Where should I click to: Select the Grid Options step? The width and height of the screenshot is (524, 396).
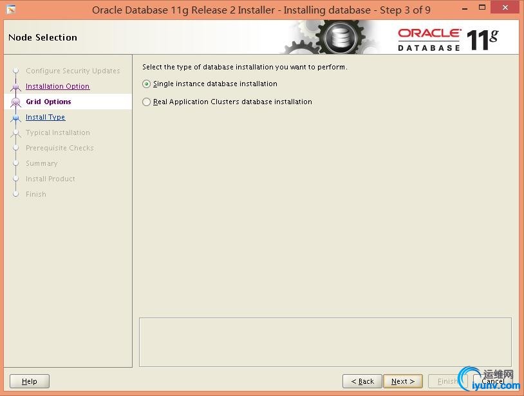point(48,102)
